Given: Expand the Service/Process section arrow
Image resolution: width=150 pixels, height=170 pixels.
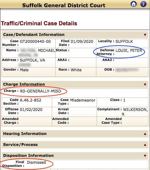Looking at the screenshot, I should pyautogui.click(x=145, y=145).
